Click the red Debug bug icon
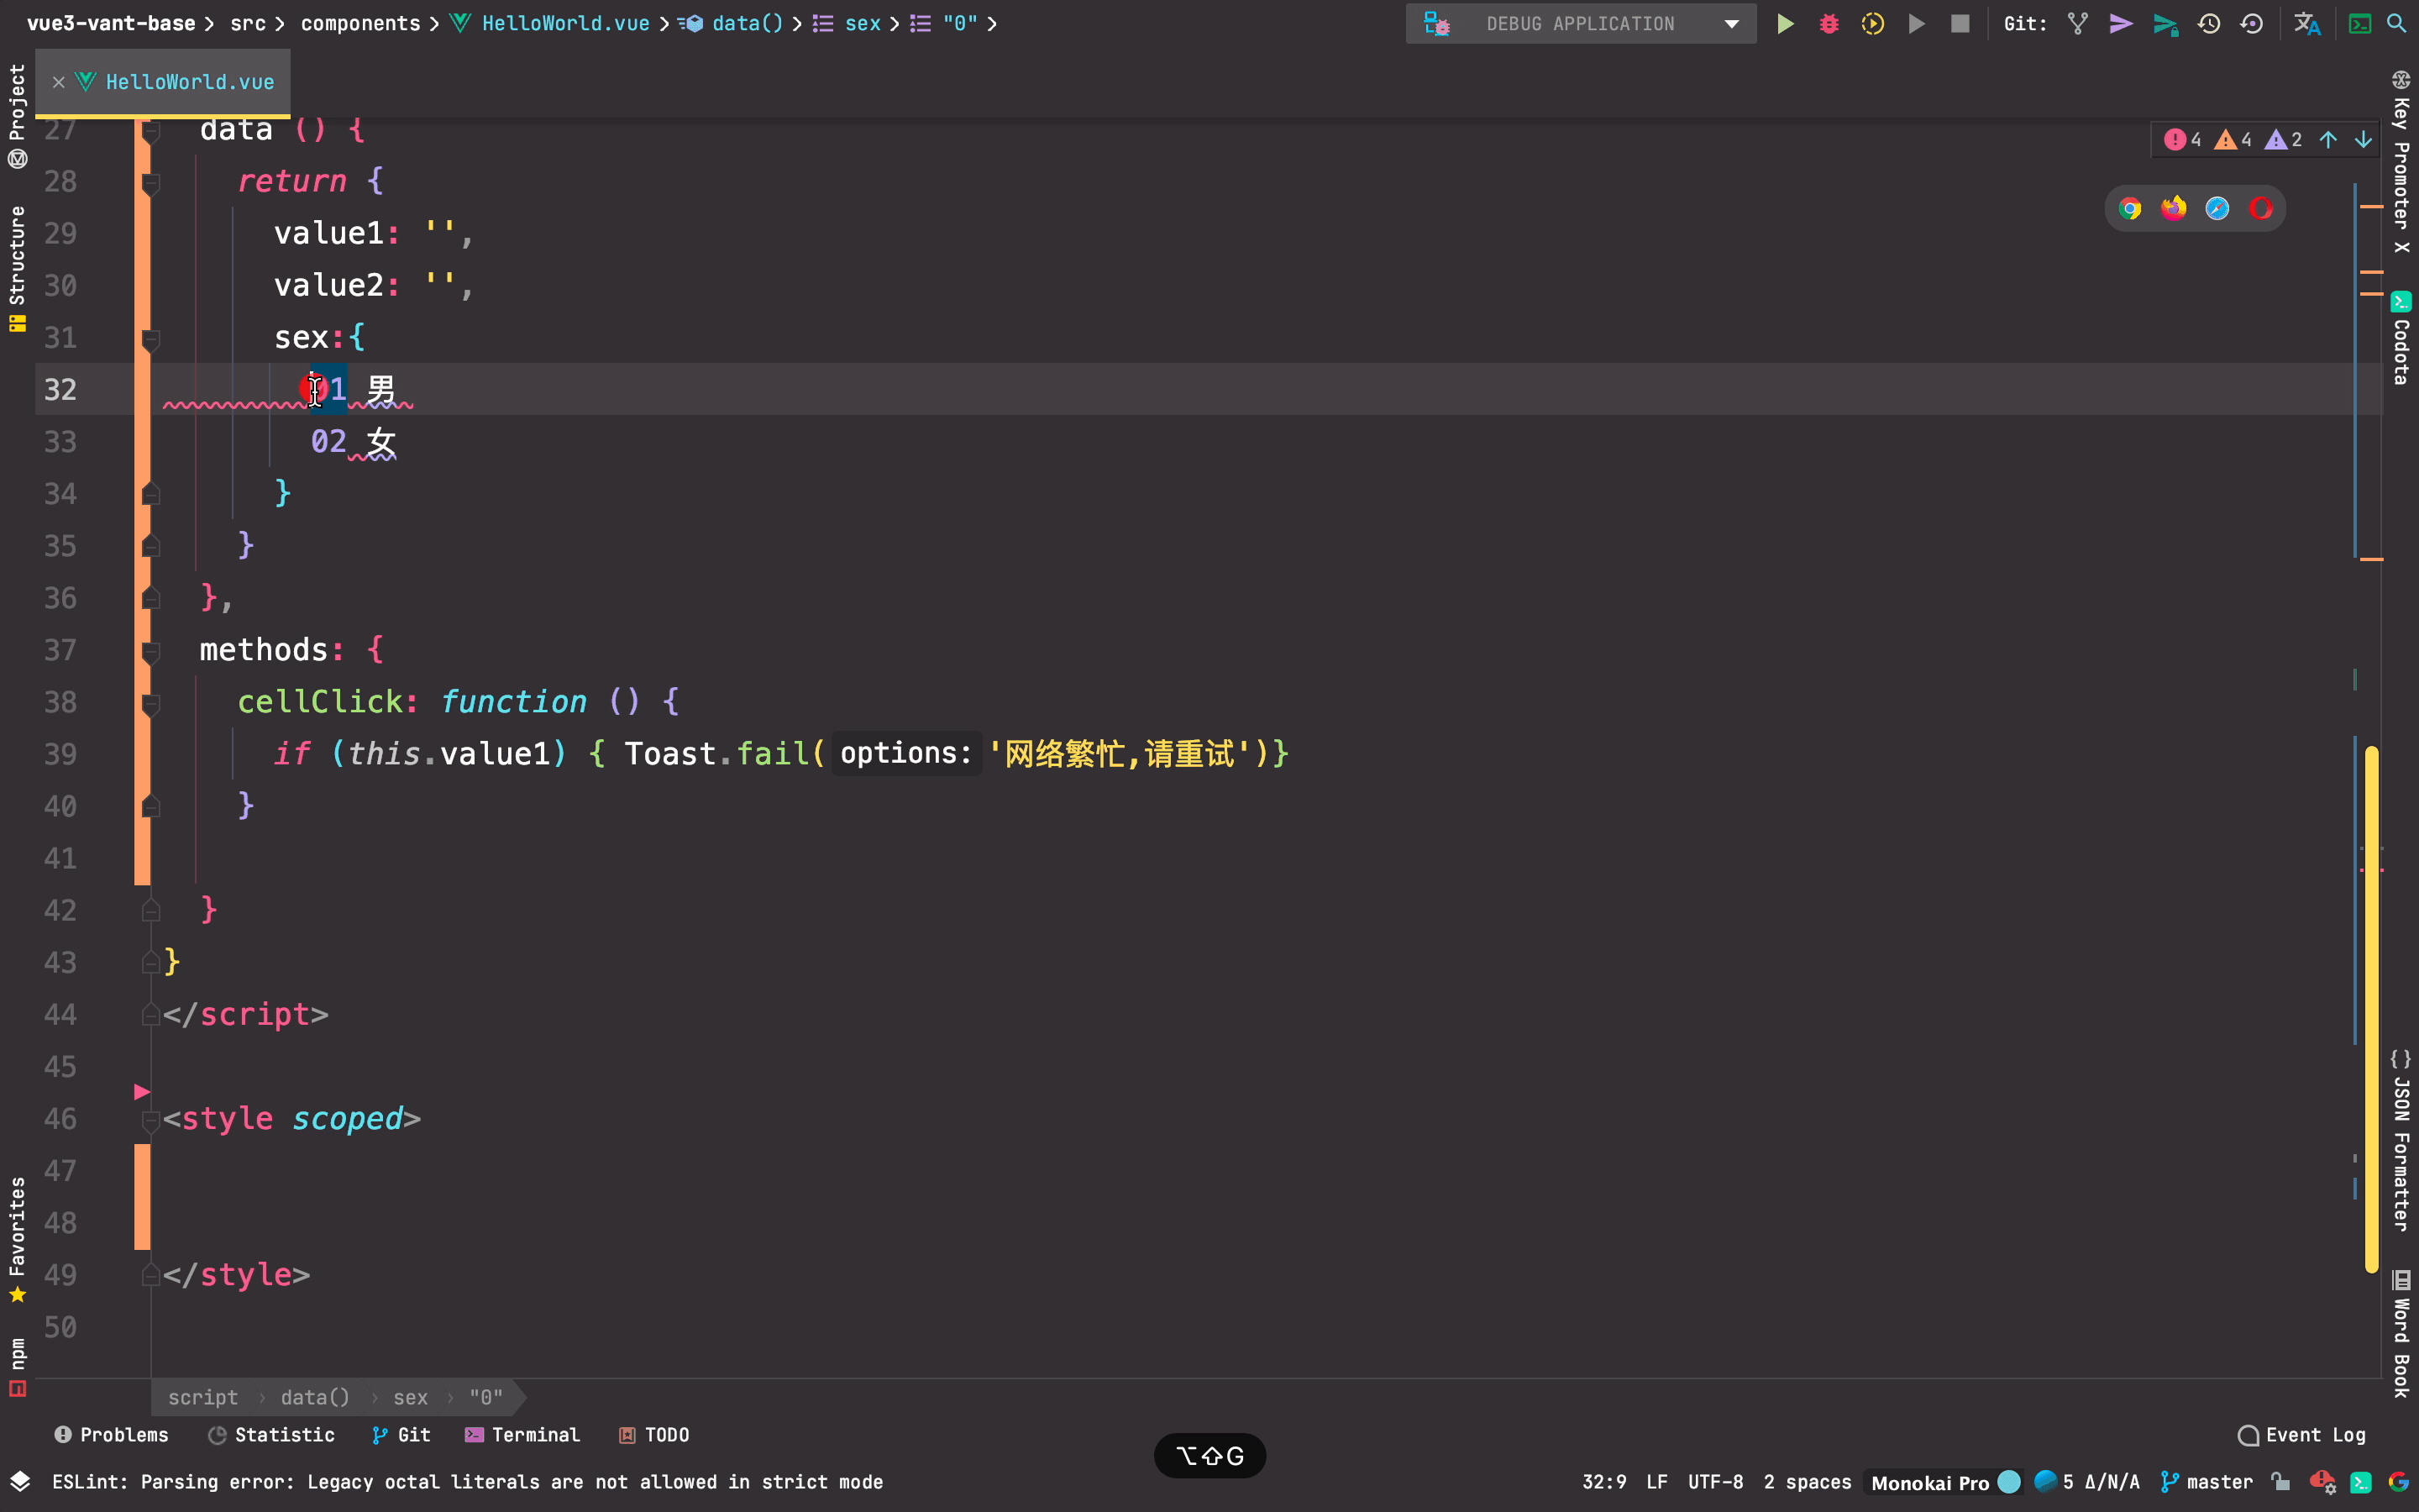Image resolution: width=2419 pixels, height=1512 pixels. pos(1829,24)
